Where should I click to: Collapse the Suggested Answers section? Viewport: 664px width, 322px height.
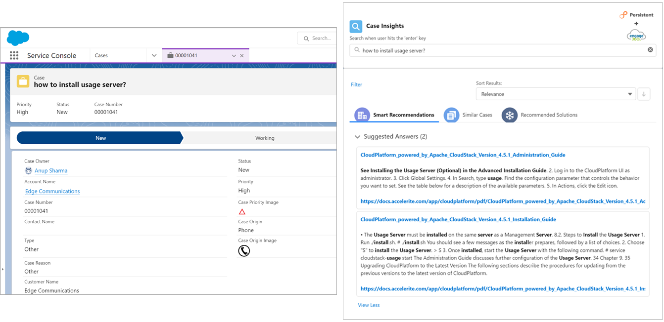click(x=357, y=137)
